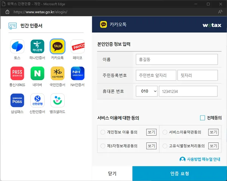Click the 닫기 (close) button
The image size is (227, 181).
point(112,173)
